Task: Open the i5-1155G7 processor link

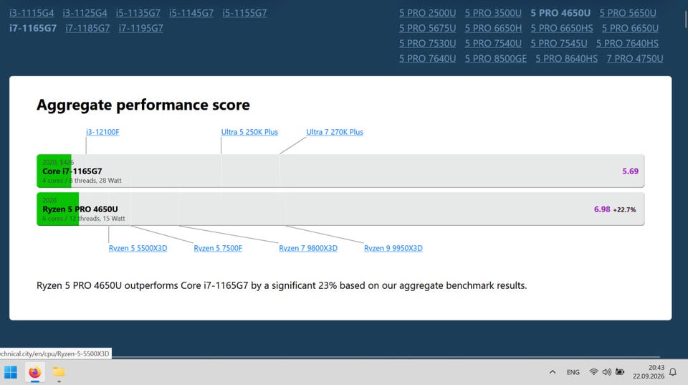Action: tap(244, 13)
